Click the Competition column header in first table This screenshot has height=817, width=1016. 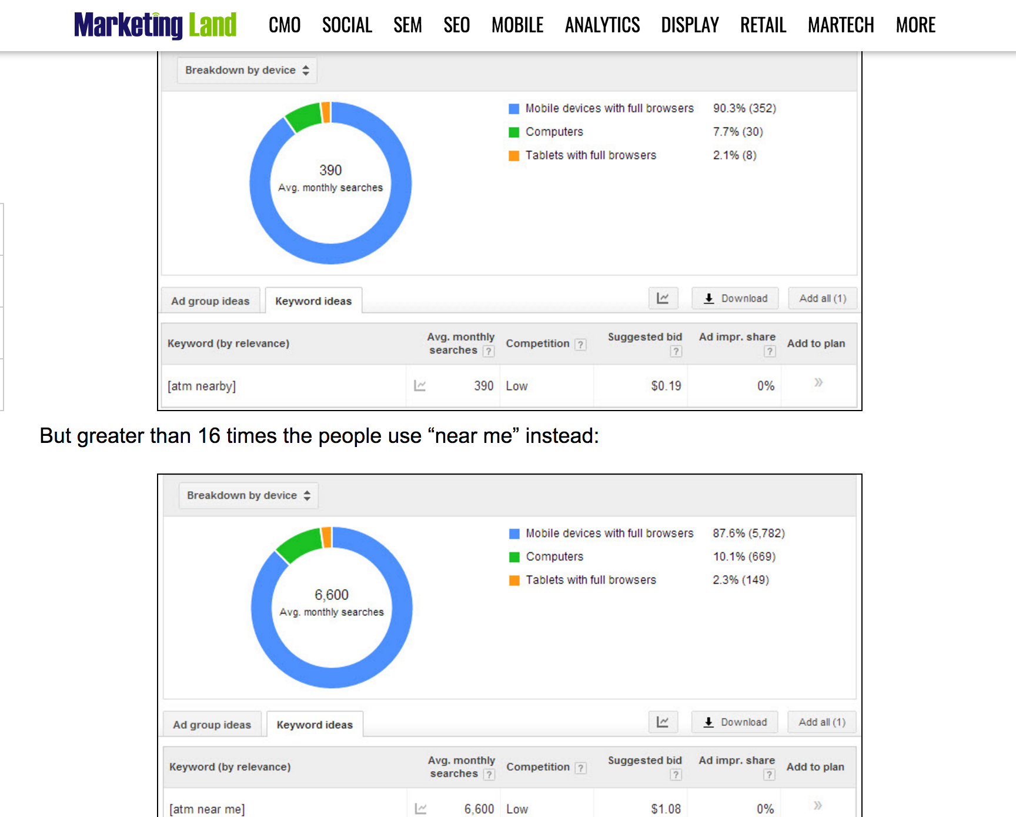[x=538, y=344]
